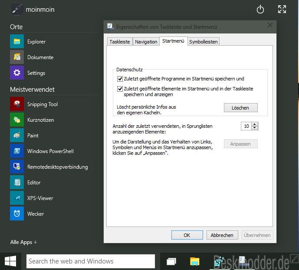Click the expand Start menu icon
This screenshot has width=299, height=270.
(x=282, y=9)
